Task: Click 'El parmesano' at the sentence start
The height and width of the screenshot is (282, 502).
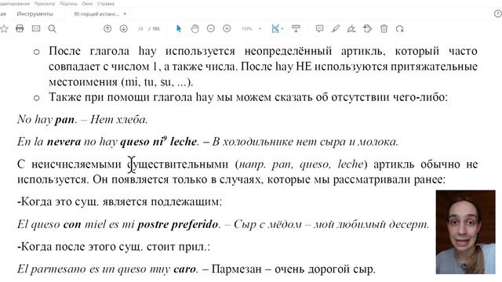Action: tap(52, 269)
